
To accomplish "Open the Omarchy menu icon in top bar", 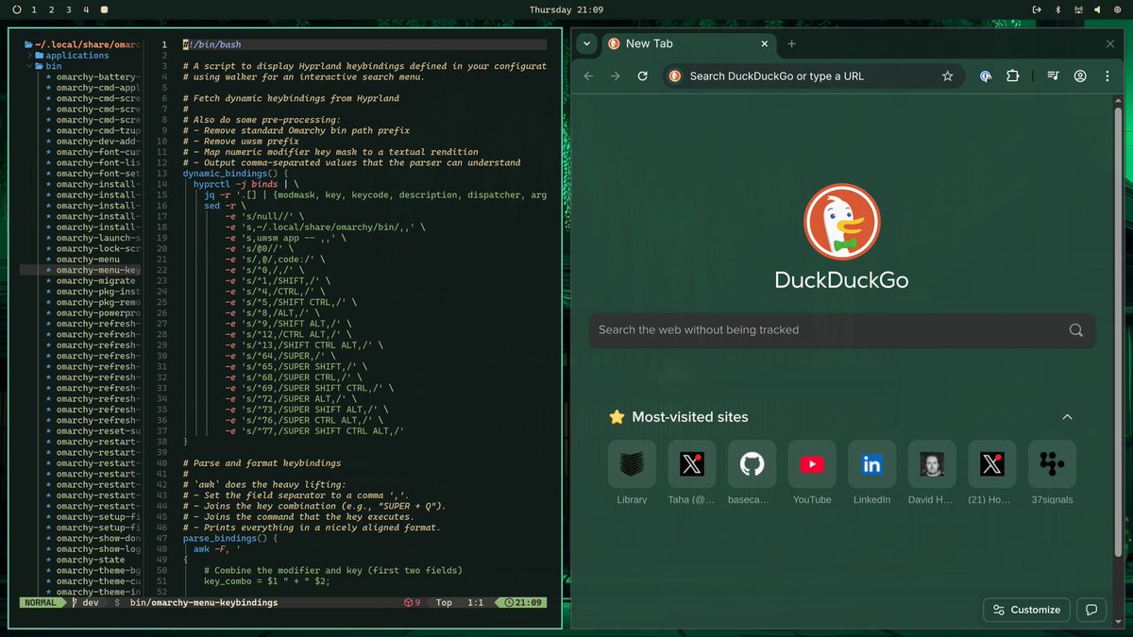I will (16, 9).
